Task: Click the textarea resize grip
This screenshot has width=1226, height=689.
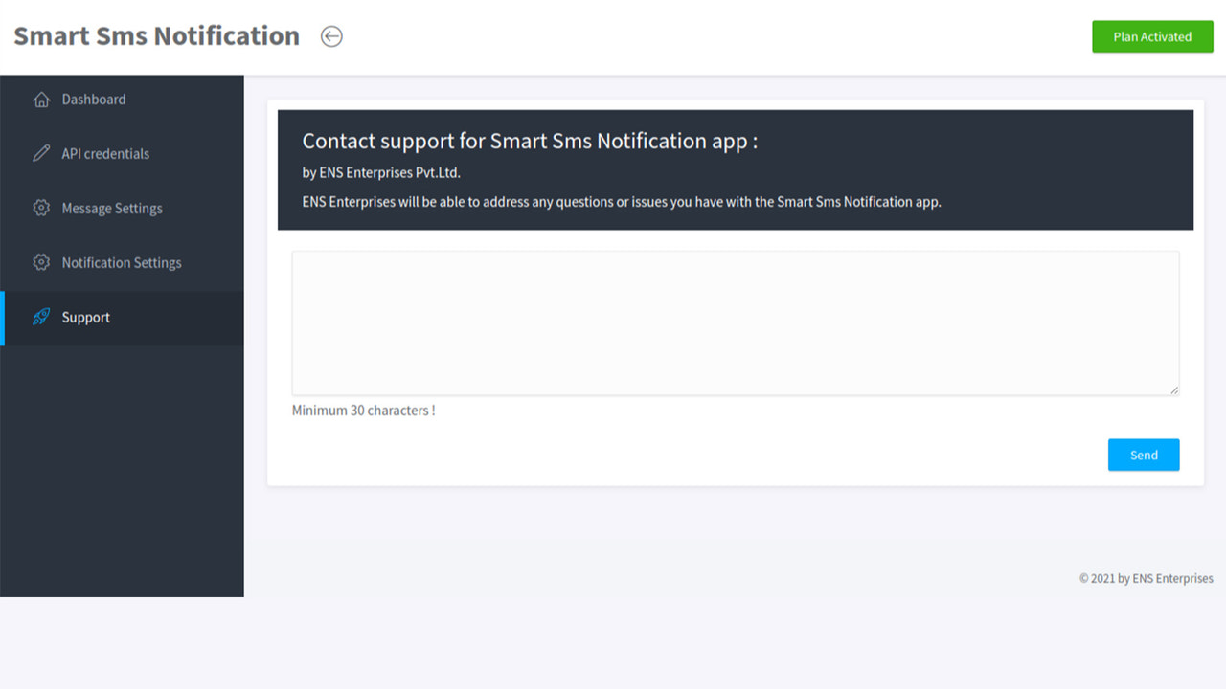Action: pyautogui.click(x=1174, y=390)
